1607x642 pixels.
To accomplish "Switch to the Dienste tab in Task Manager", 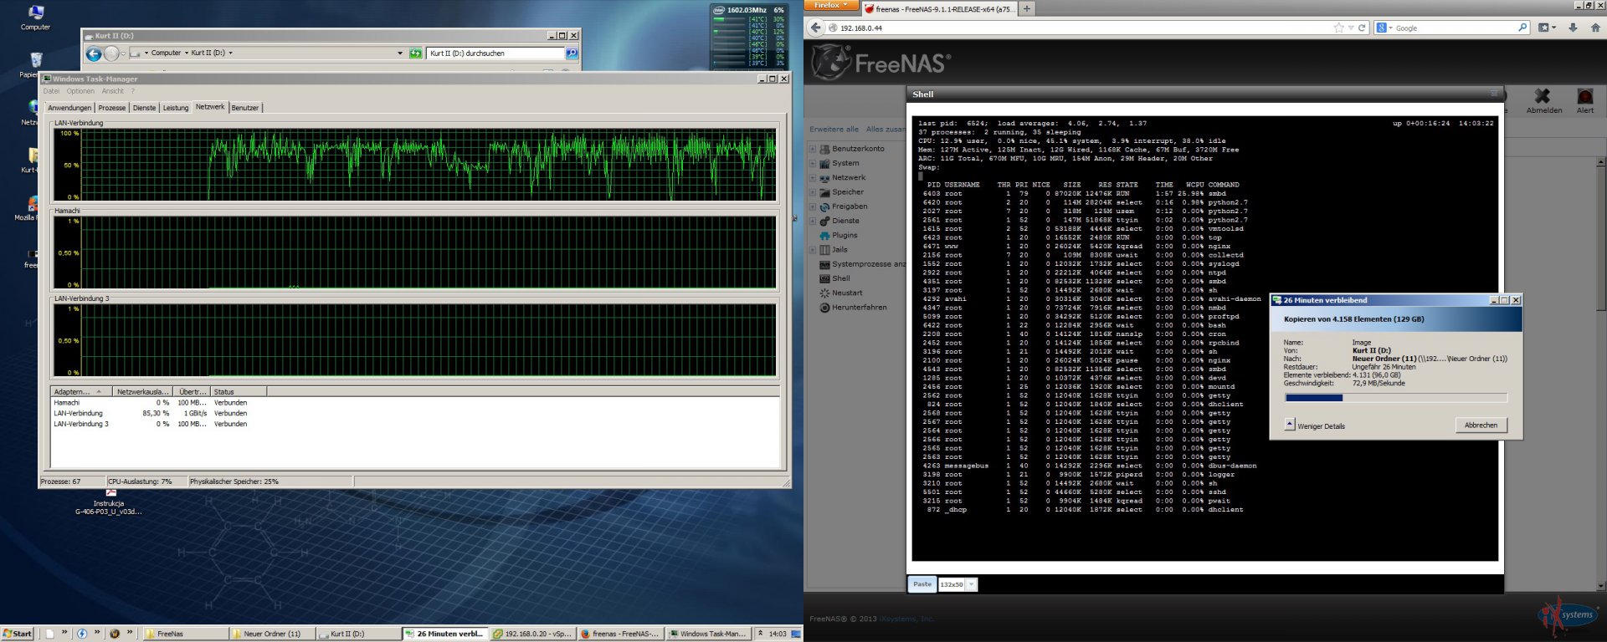I will click(145, 108).
